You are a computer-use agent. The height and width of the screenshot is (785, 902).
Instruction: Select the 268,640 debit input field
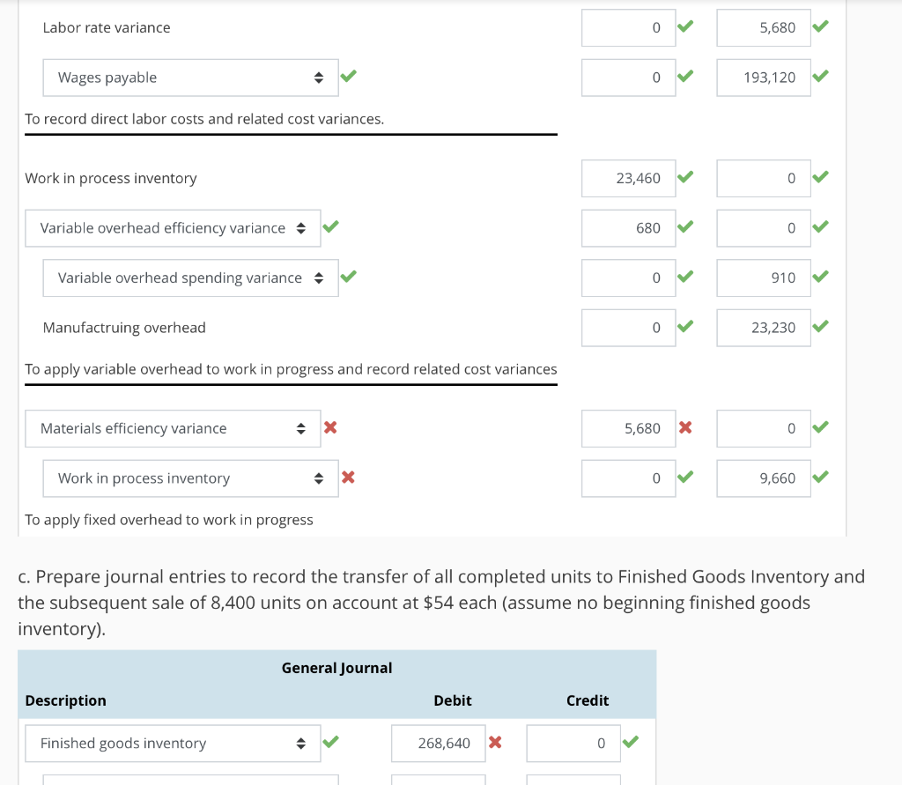[438, 743]
